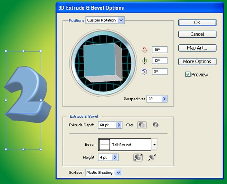Turn cap on for solid appearance
Image resolution: width=227 pixels, height=184 pixels.
coord(142,125)
